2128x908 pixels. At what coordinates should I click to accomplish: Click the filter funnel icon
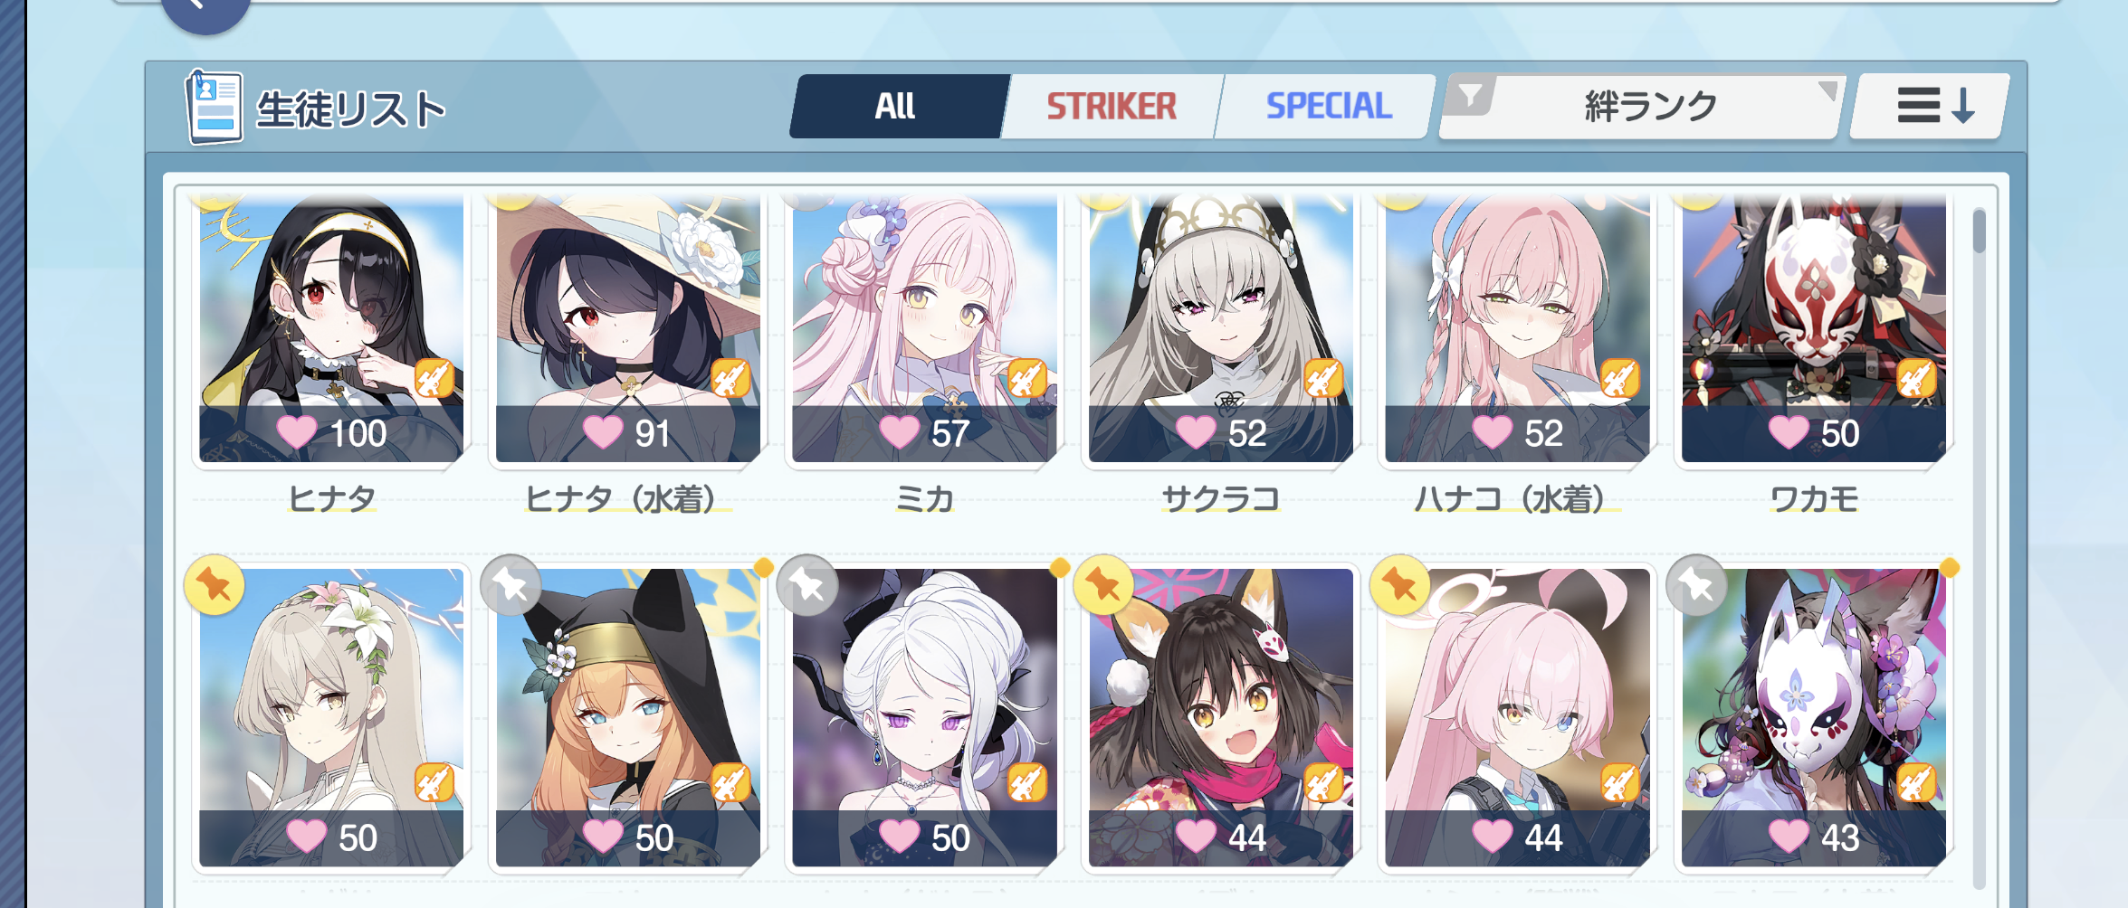tap(1470, 96)
